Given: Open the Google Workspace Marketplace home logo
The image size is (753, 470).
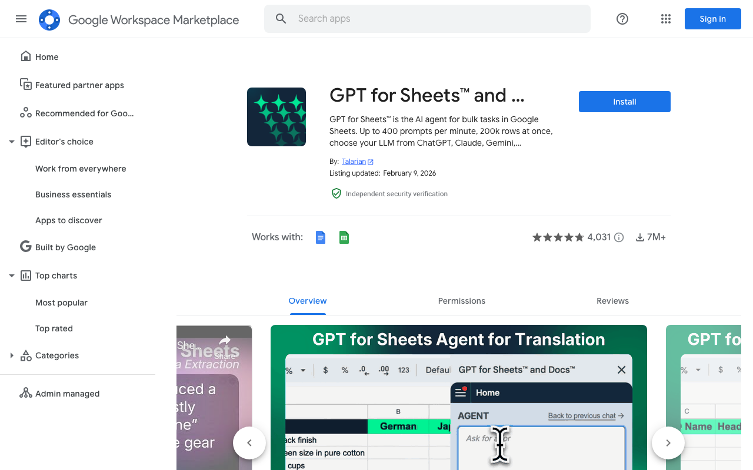Looking at the screenshot, I should (x=49, y=19).
